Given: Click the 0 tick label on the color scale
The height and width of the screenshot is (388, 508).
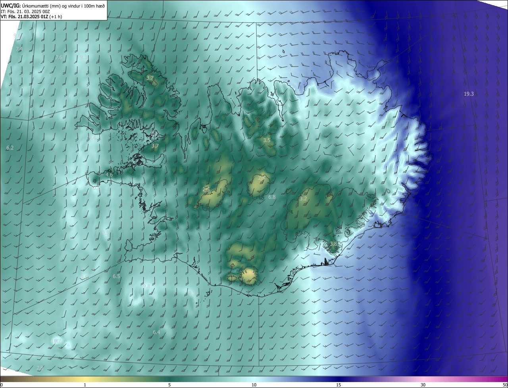Looking at the screenshot, I should [2, 385].
